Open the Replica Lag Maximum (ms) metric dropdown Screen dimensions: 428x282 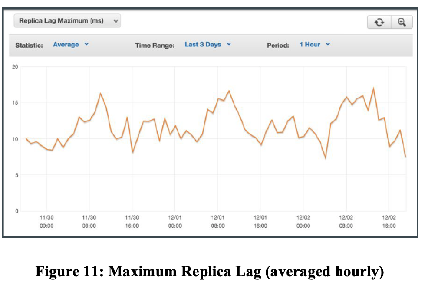[x=67, y=21]
